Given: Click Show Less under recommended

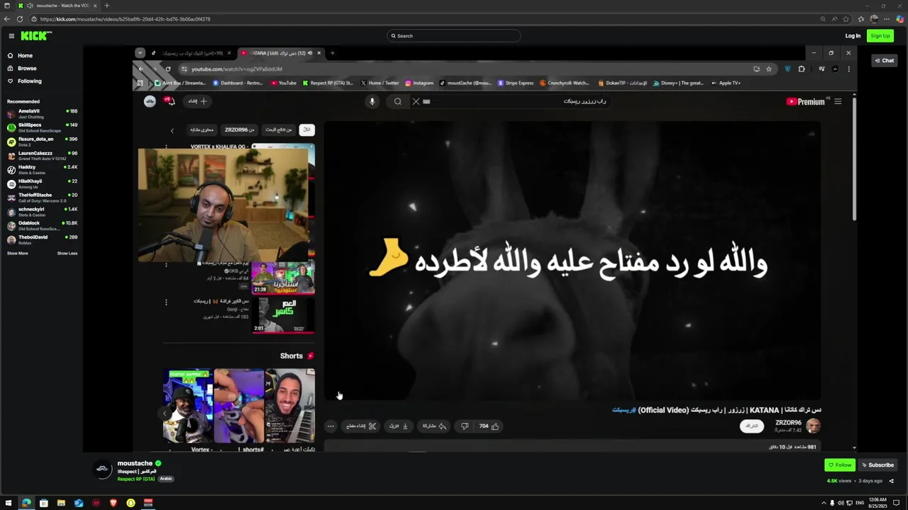Looking at the screenshot, I should (x=67, y=253).
